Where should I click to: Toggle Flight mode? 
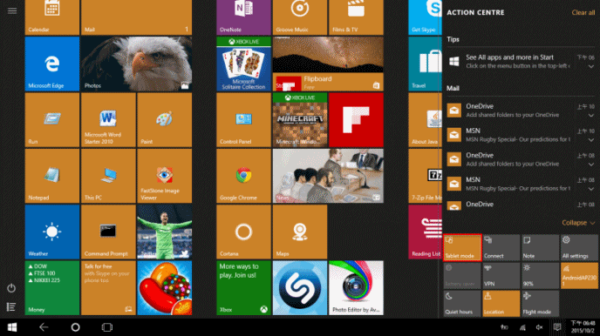[541, 304]
